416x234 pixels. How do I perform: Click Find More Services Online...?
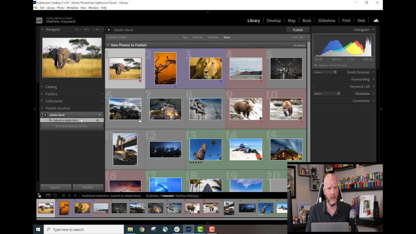click(71, 126)
